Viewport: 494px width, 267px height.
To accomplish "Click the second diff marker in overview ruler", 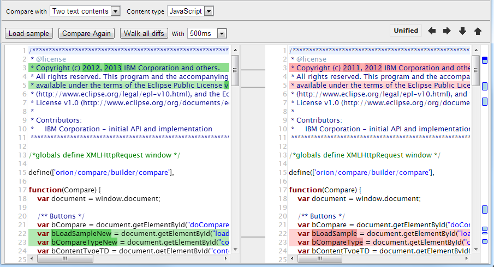I will [484, 86].
